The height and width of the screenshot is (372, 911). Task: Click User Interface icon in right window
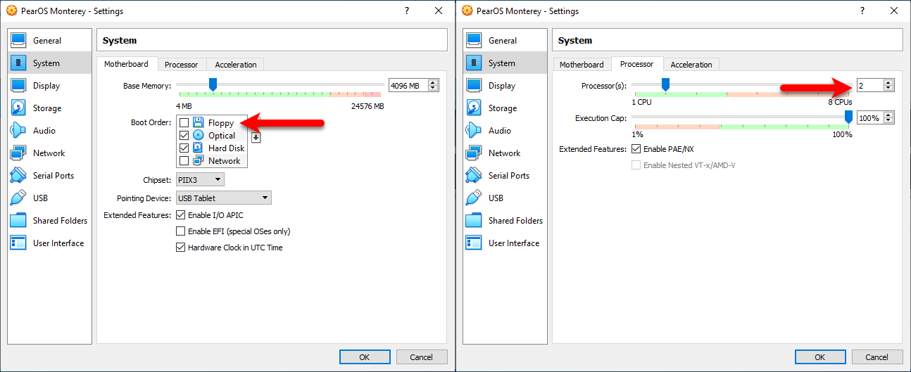coord(474,243)
